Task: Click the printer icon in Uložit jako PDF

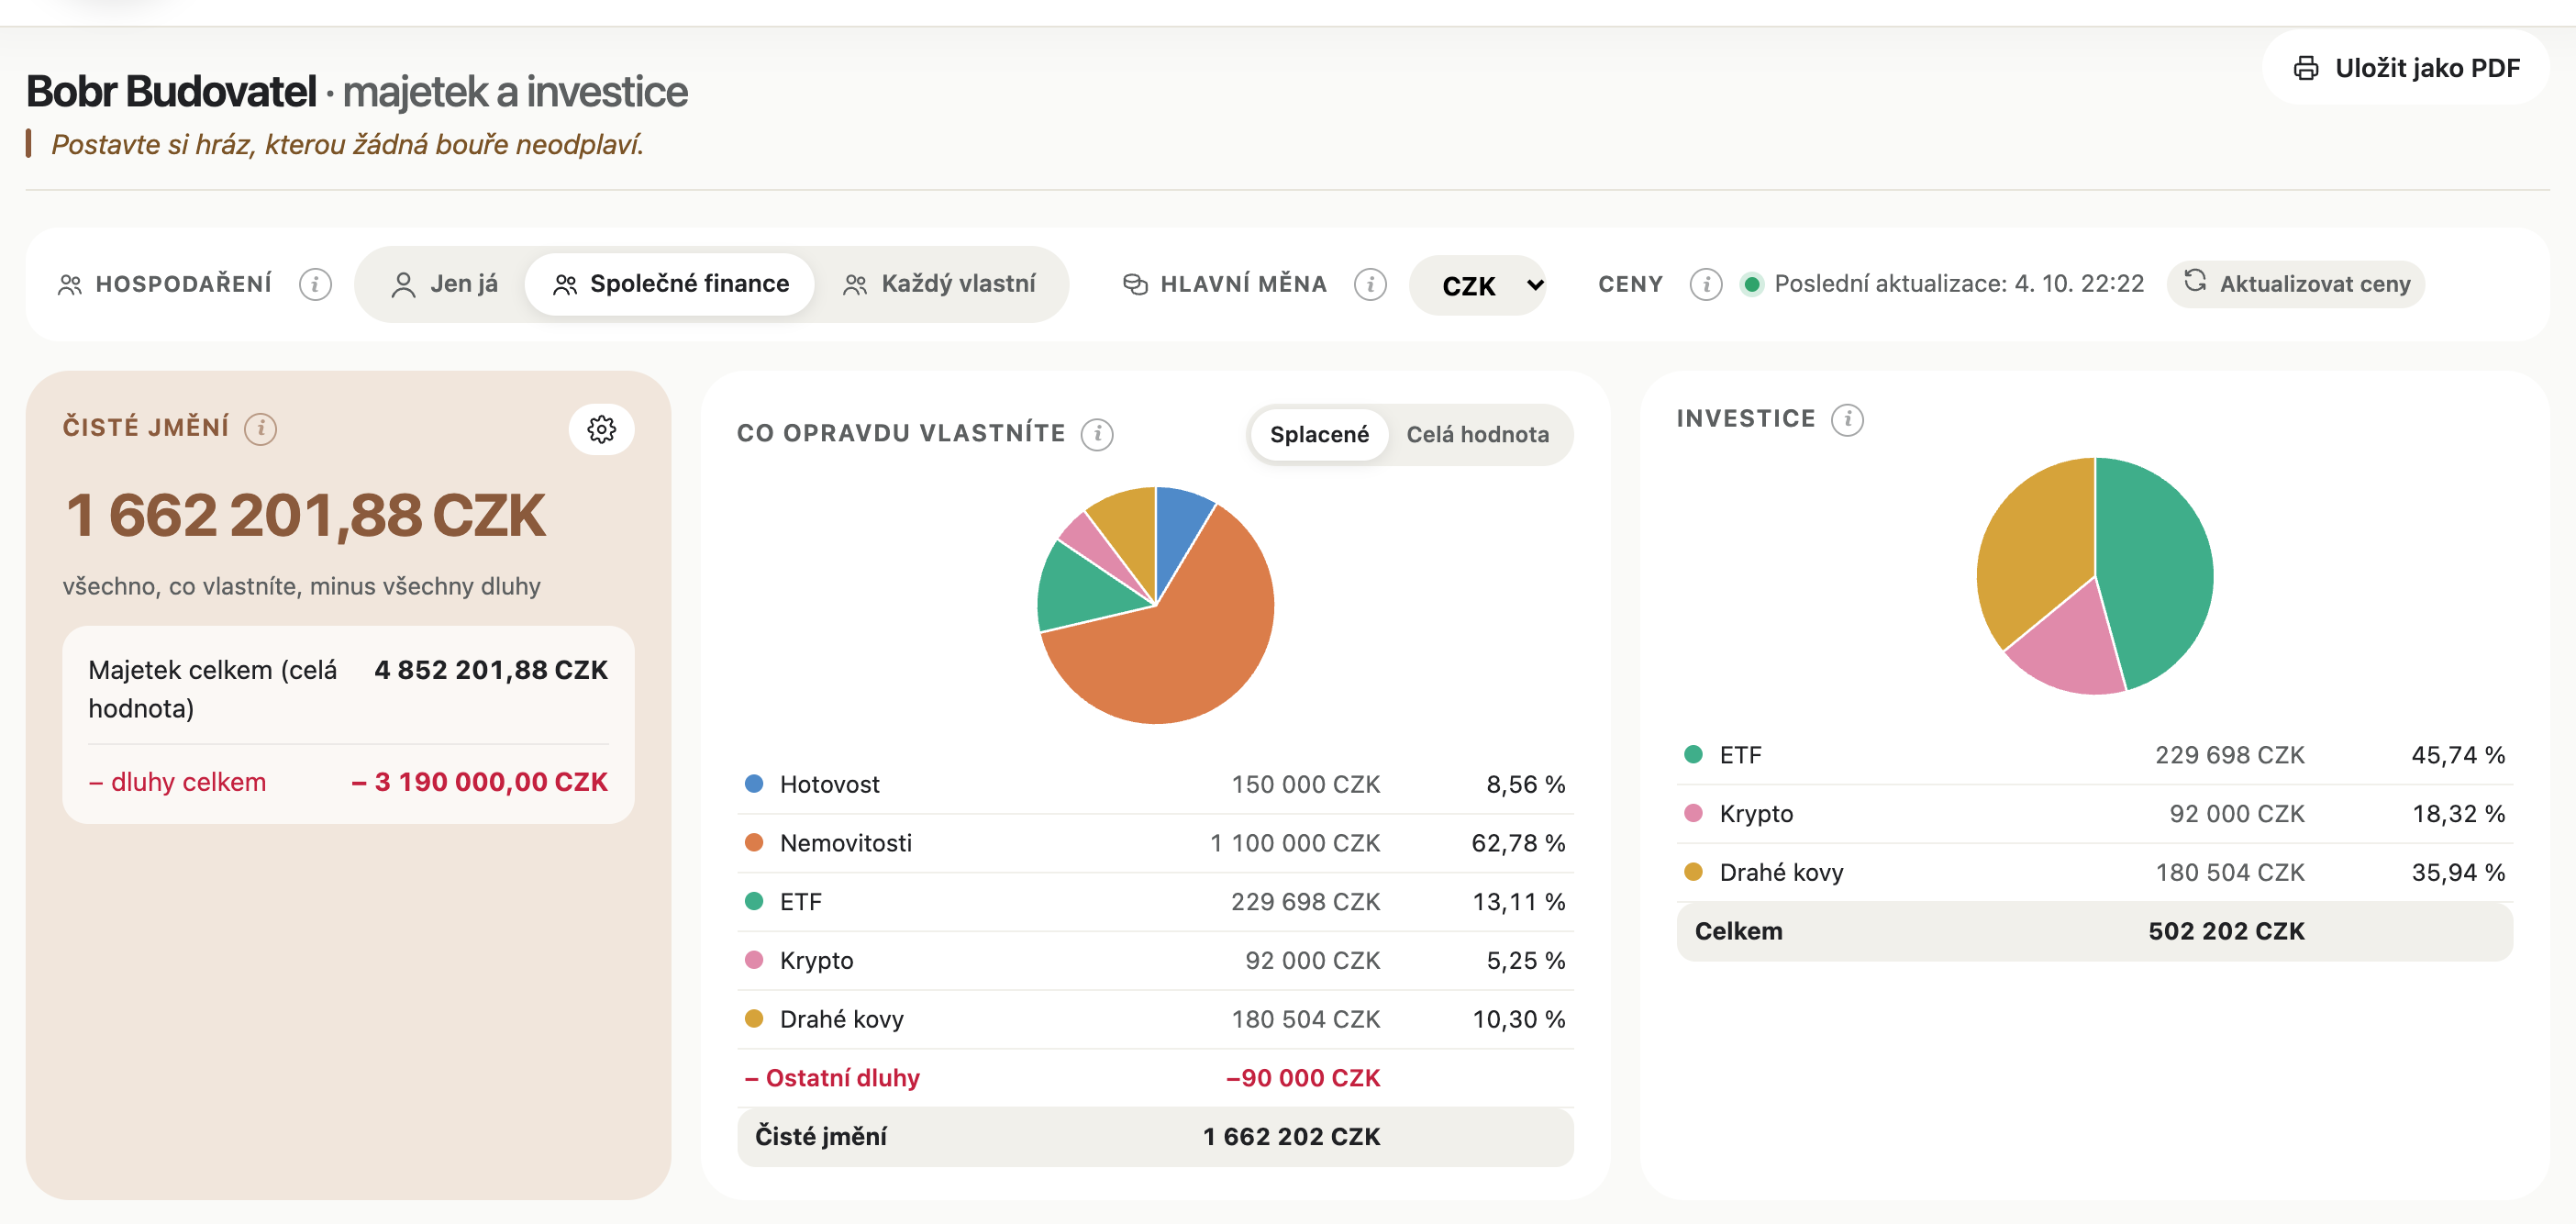Action: coord(2306,68)
